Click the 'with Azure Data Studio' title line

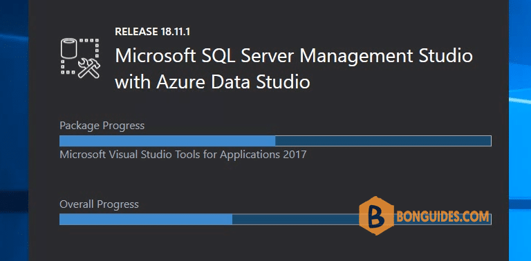212,82
